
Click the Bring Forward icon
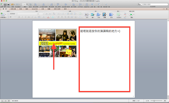point(93,4)
